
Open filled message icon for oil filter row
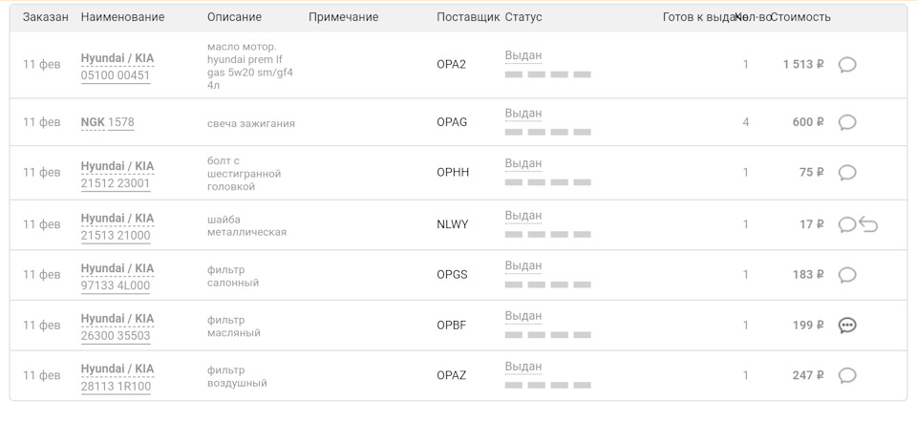[x=846, y=326]
